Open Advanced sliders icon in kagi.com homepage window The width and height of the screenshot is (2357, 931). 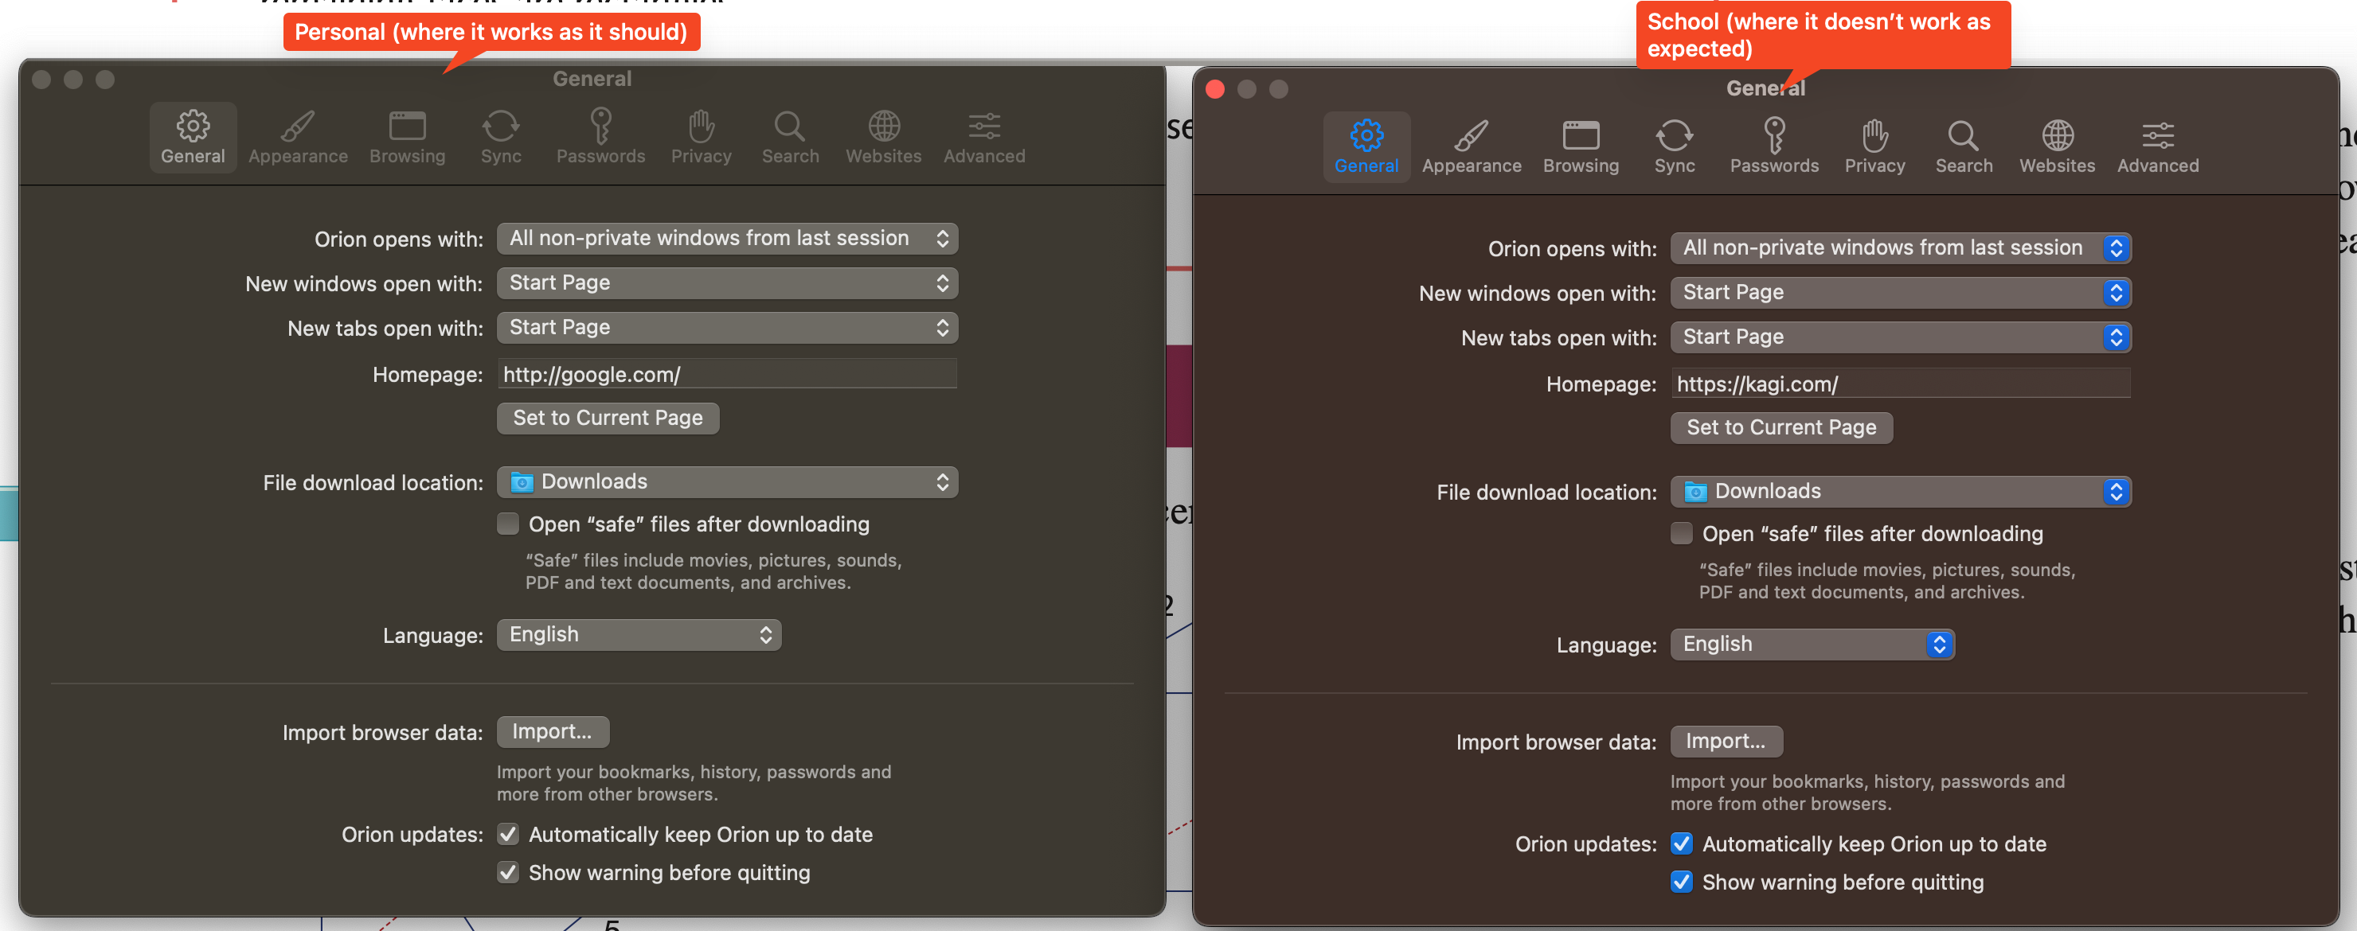2156,146
